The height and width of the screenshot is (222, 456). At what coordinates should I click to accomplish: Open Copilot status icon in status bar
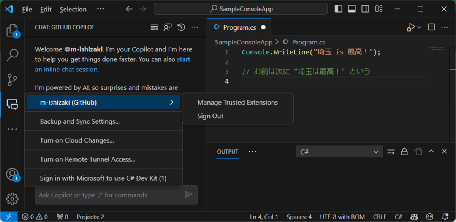click(415, 217)
